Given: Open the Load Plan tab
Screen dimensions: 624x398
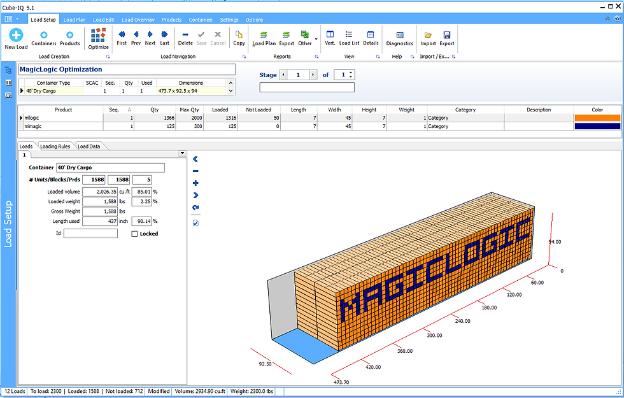Looking at the screenshot, I should [x=74, y=20].
